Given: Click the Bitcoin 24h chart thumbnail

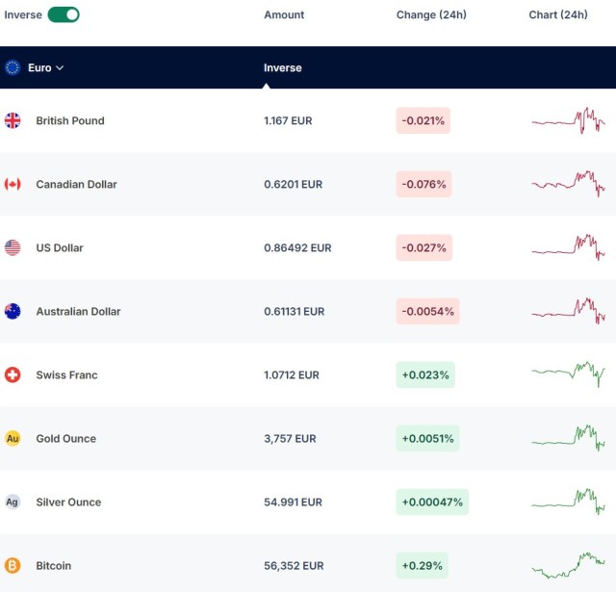Looking at the screenshot, I should point(569,566).
